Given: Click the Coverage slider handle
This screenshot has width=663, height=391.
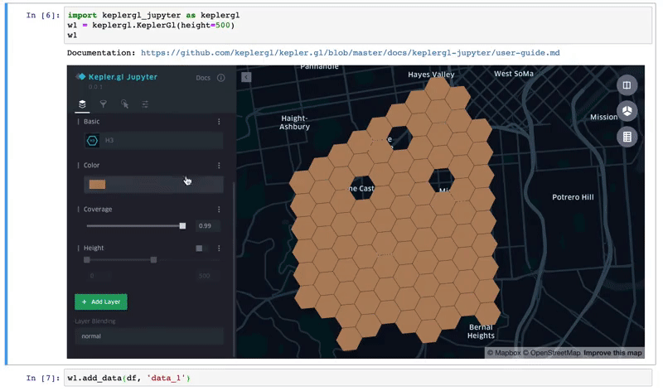Looking at the screenshot, I should [x=182, y=225].
